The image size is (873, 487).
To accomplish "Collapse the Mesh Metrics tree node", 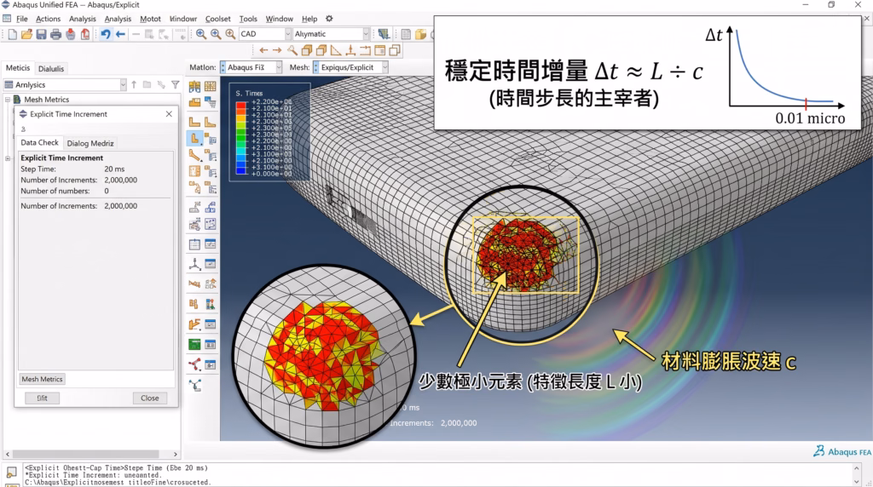I will (x=8, y=100).
